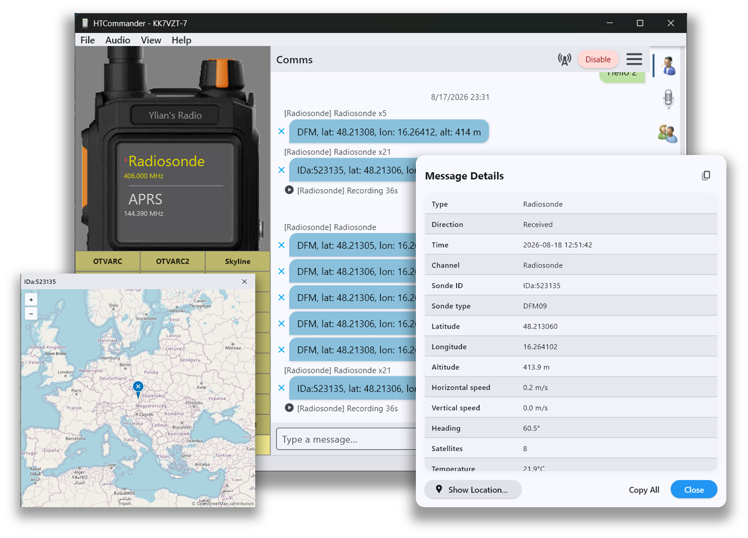Click the Show Location button
Image resolution: width=748 pixels, height=538 pixels.
pos(473,490)
